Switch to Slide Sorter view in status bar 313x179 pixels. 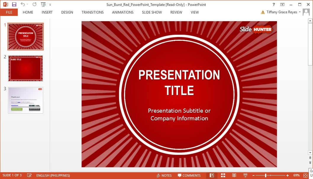(x=223, y=175)
